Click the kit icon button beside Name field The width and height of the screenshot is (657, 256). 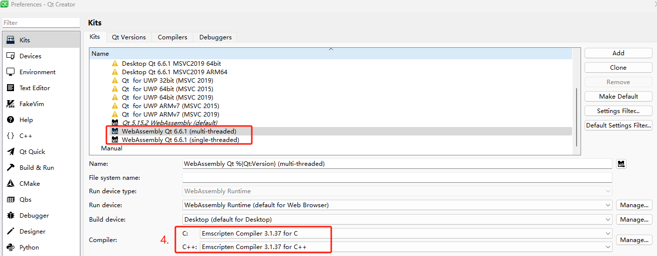tap(622, 163)
